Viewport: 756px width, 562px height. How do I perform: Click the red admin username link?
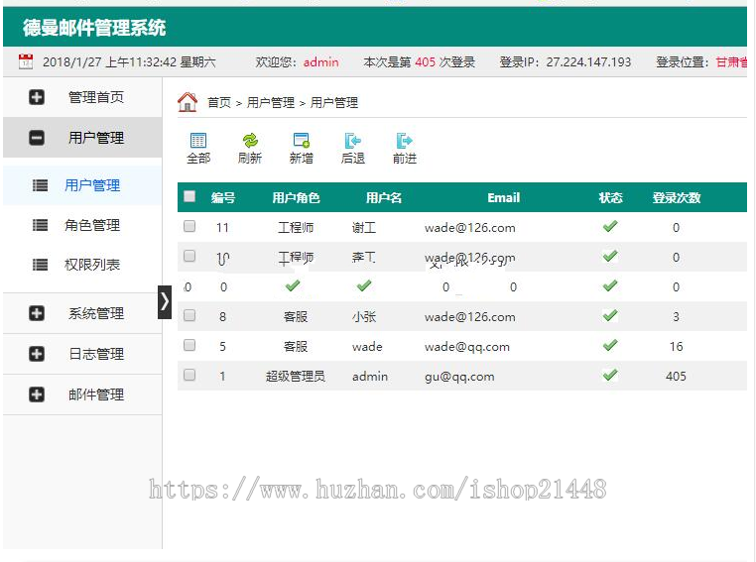[x=321, y=62]
